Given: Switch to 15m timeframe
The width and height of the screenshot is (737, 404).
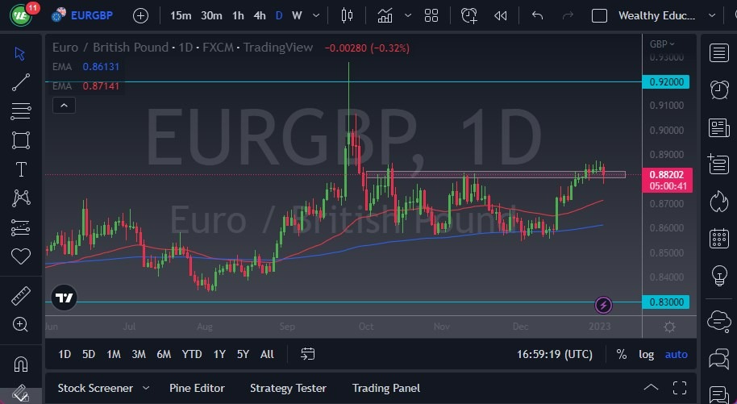Looking at the screenshot, I should (x=181, y=15).
